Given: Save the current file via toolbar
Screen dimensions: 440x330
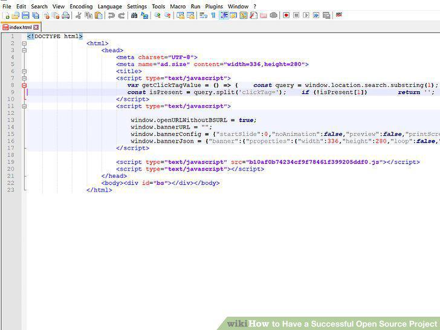Looking at the screenshot, I should coord(25,16).
